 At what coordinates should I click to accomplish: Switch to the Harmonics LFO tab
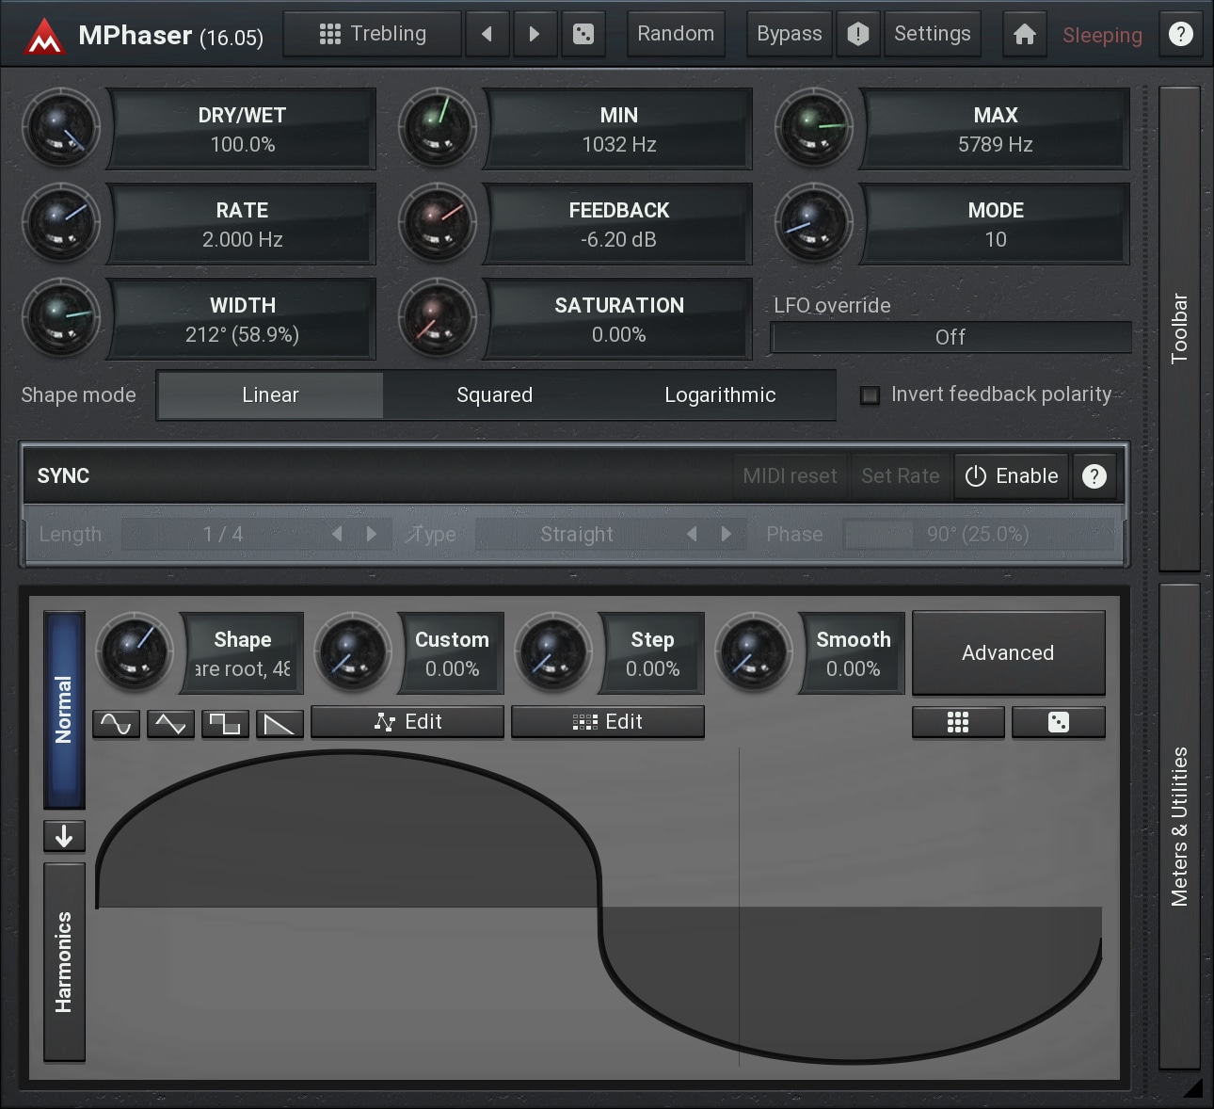pyautogui.click(x=64, y=962)
